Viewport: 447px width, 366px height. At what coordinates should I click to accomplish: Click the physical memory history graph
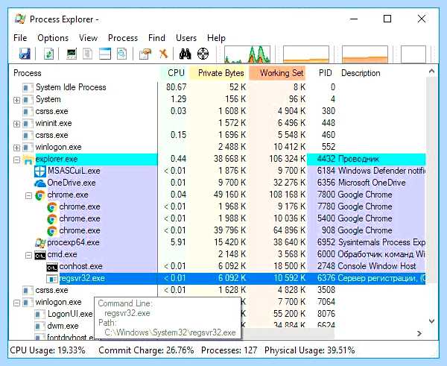pyautogui.click(x=365, y=54)
